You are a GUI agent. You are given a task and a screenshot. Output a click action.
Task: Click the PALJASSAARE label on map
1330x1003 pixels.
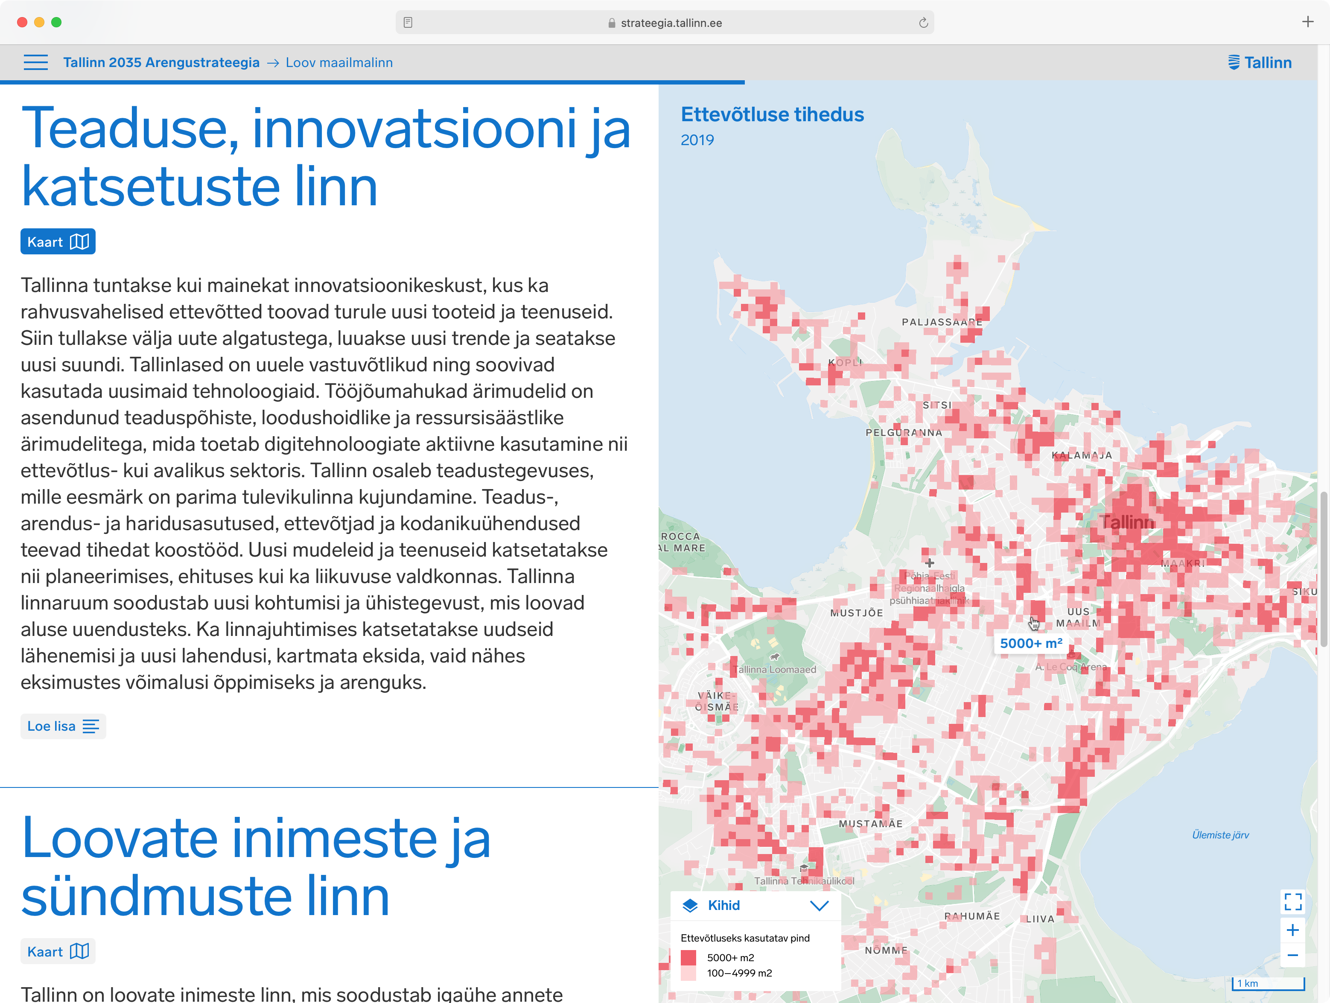pos(942,322)
